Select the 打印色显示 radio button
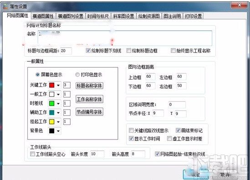The height and width of the screenshot is (180, 250). pos(77,75)
